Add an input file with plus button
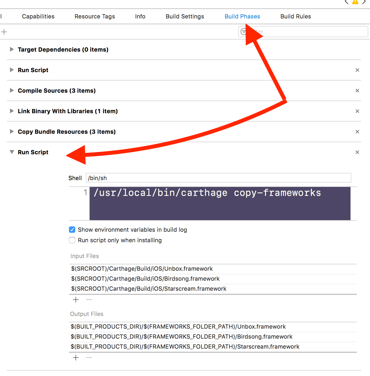The image size is (370, 376). point(76,300)
